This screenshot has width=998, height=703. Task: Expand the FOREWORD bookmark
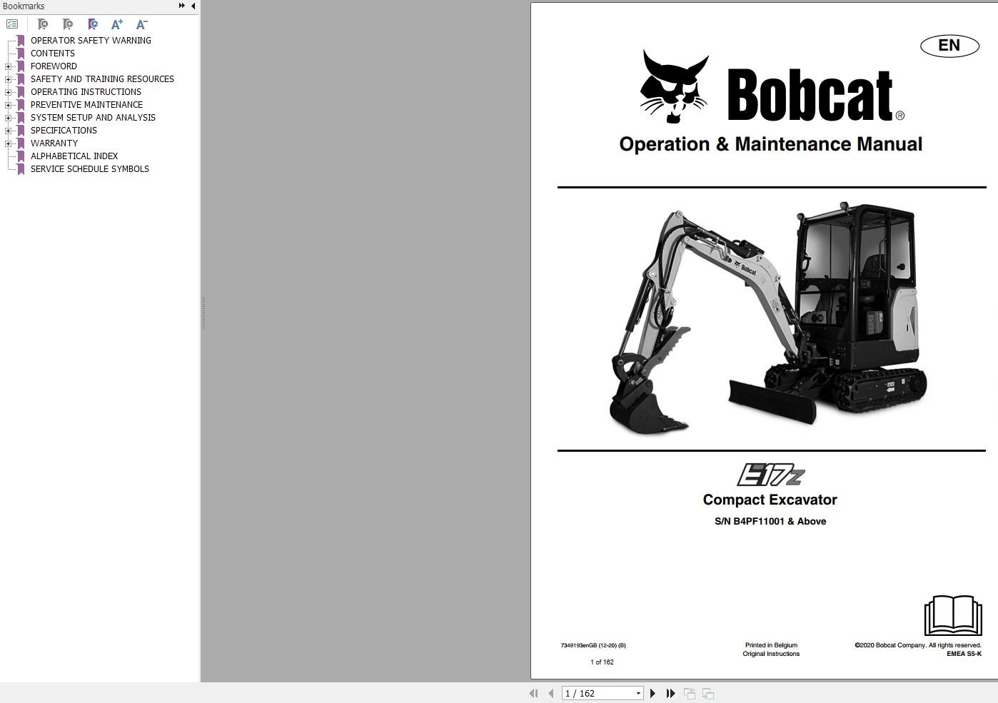(x=8, y=66)
